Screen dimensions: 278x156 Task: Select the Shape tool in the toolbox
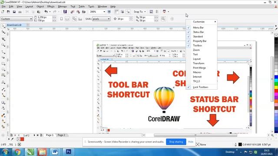pyautogui.click(x=3, y=32)
